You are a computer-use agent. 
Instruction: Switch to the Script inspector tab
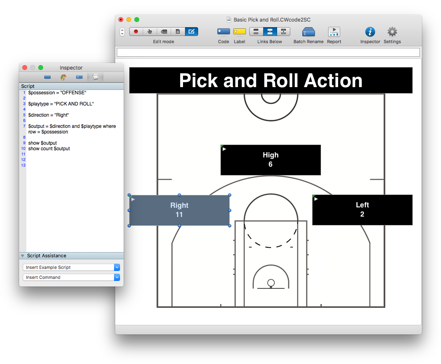tap(95, 77)
